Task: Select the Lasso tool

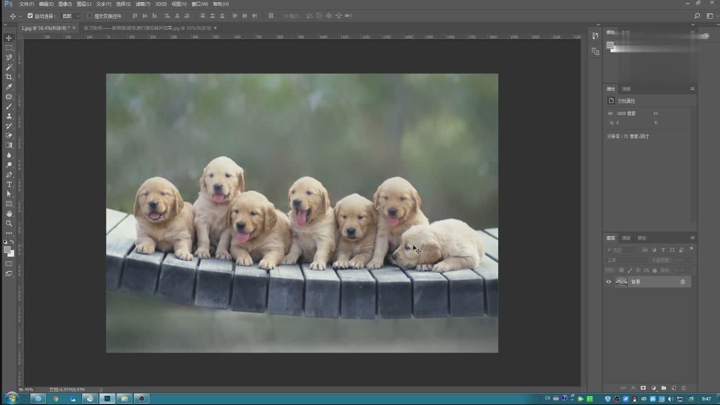Action: 9,57
